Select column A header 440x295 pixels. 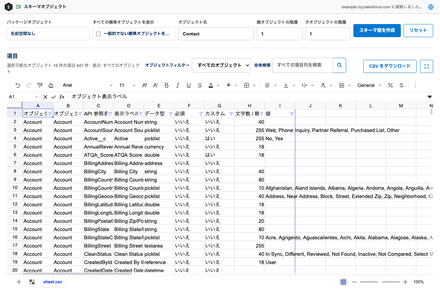click(x=38, y=106)
